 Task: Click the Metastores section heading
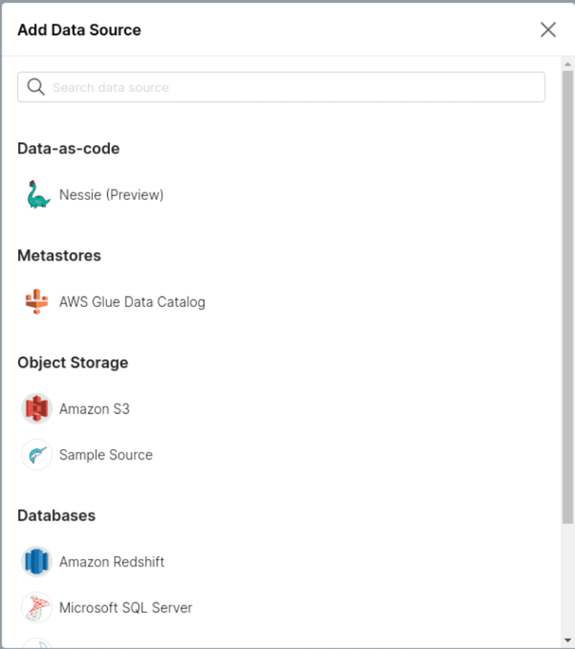click(59, 255)
